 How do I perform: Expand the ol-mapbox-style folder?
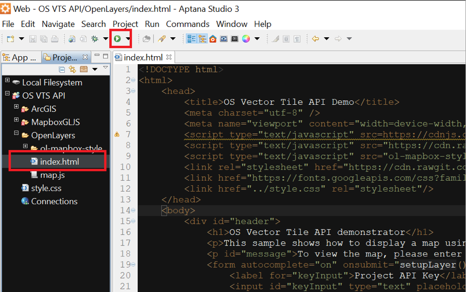point(25,146)
